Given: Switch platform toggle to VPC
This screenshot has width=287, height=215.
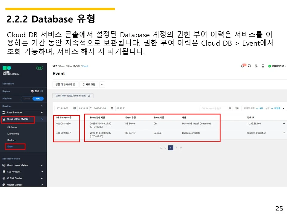Looking at the screenshot, I should click(x=38, y=99).
